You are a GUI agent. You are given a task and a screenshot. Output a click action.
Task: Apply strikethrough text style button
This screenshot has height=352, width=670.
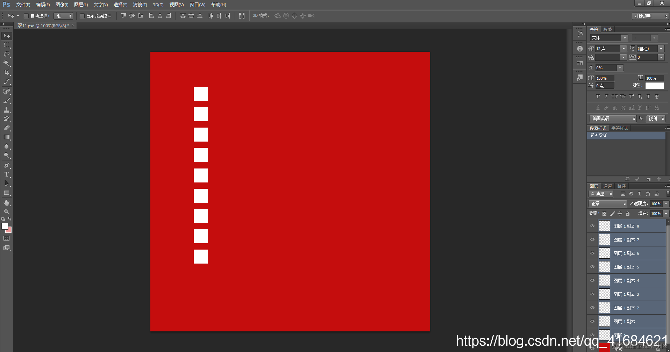pyautogui.click(x=657, y=97)
